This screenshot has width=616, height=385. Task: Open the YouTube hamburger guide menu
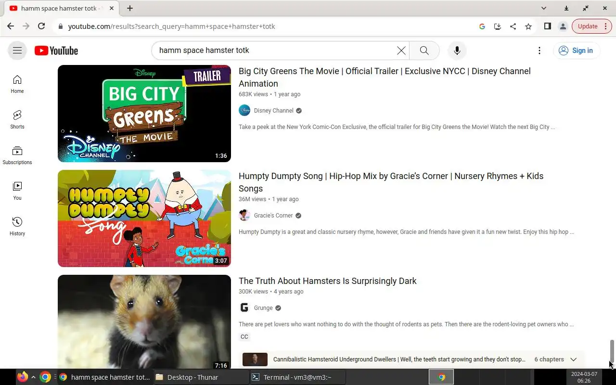coord(17,51)
